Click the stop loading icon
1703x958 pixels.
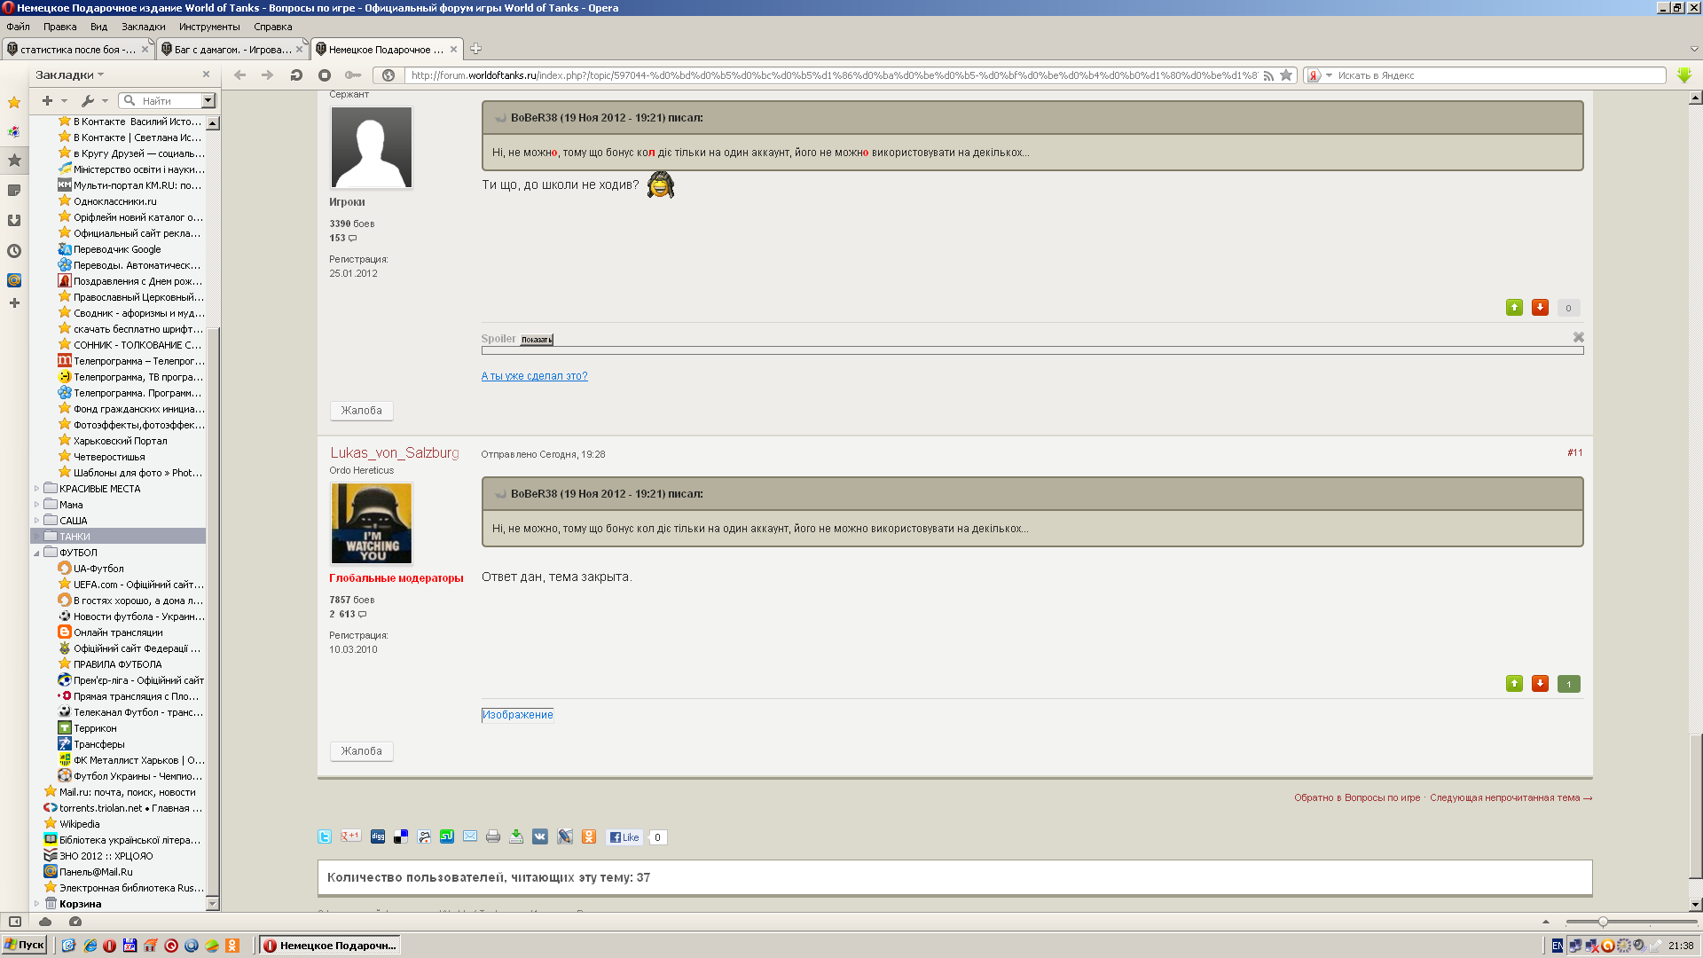click(x=325, y=75)
